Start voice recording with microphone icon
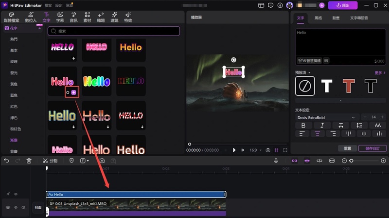The width and height of the screenshot is (389, 218). (x=276, y=161)
